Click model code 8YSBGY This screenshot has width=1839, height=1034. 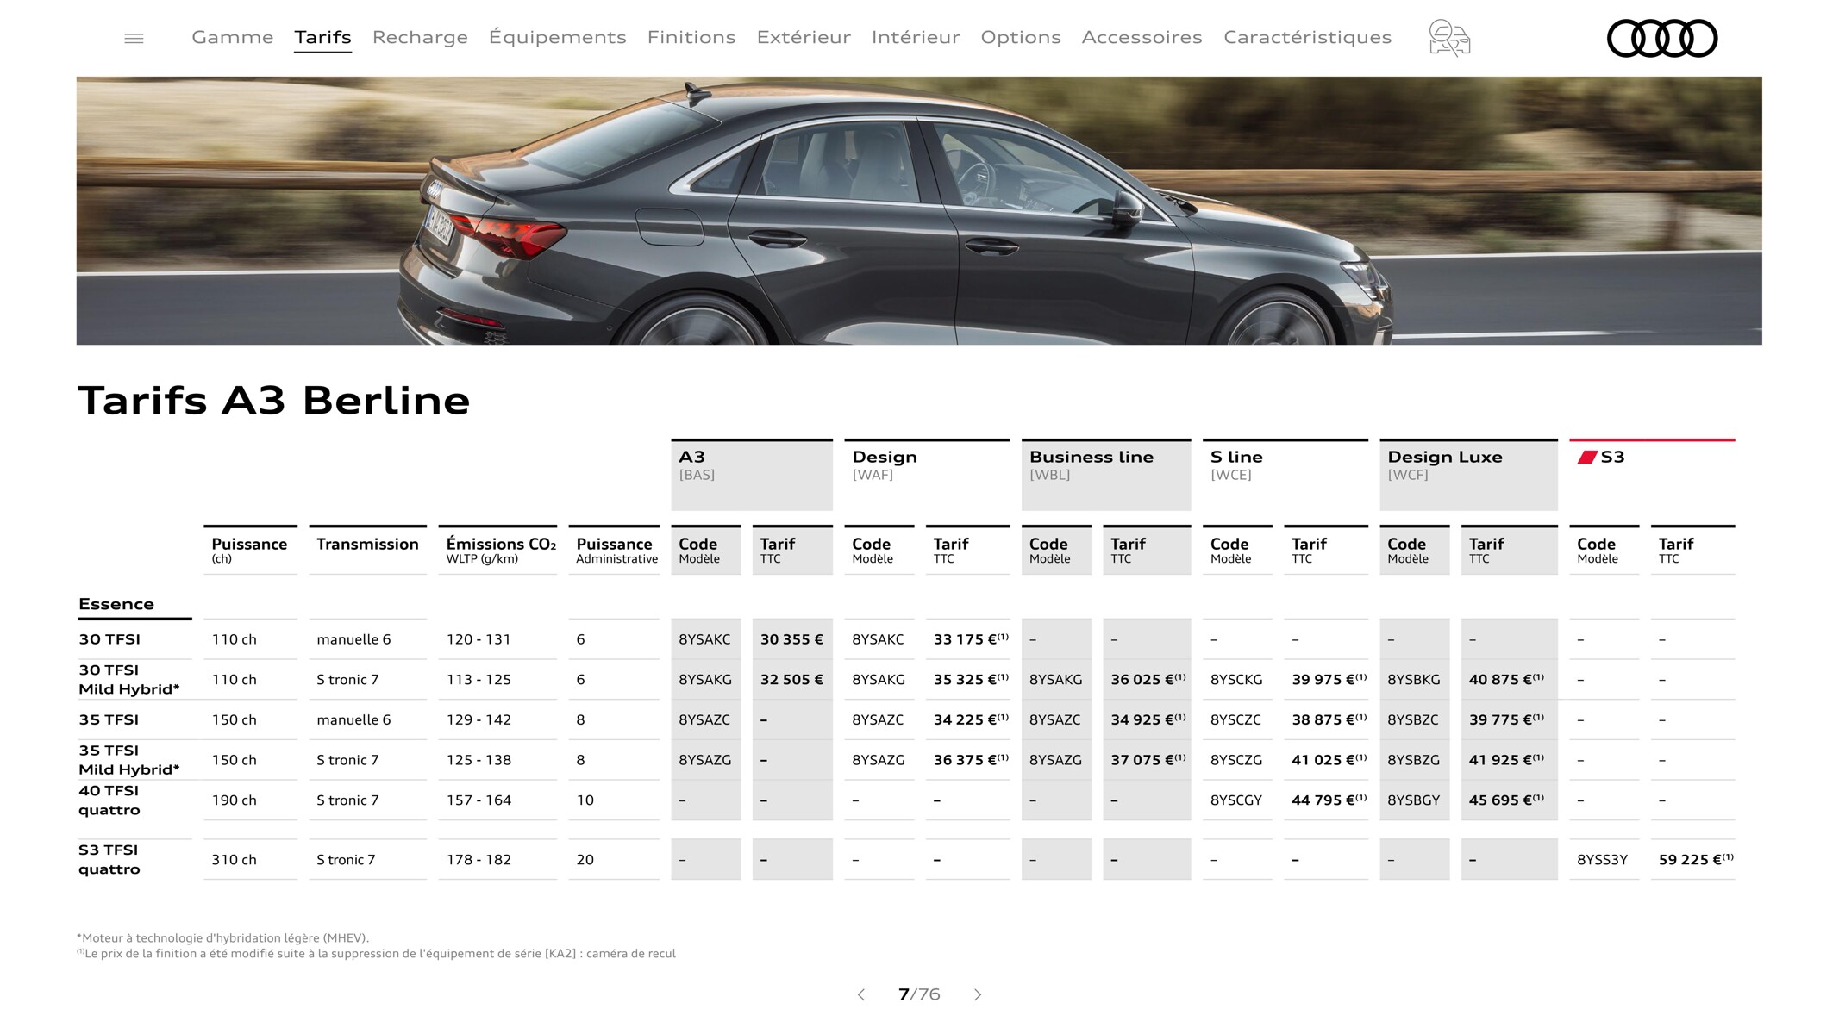point(1414,800)
